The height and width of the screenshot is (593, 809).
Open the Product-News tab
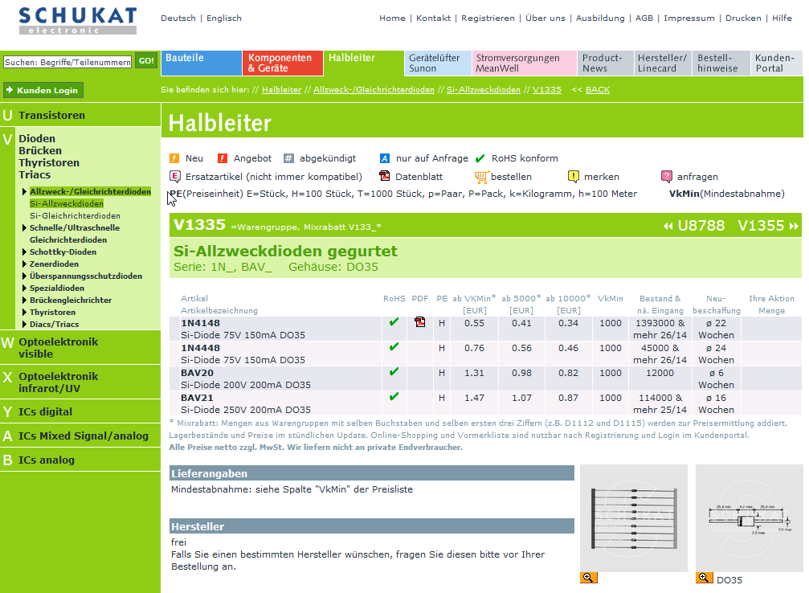606,63
